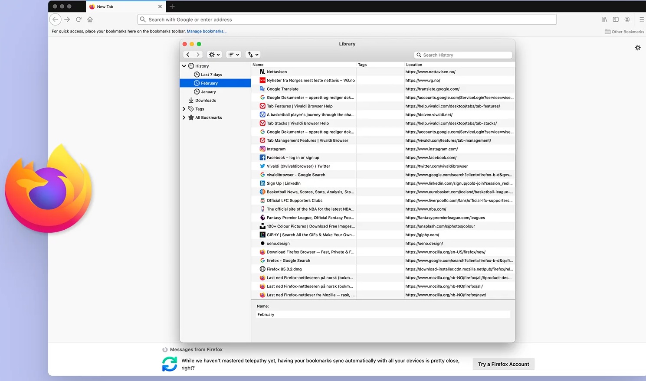
Task: Open the hamburger application menu
Action: [641, 20]
